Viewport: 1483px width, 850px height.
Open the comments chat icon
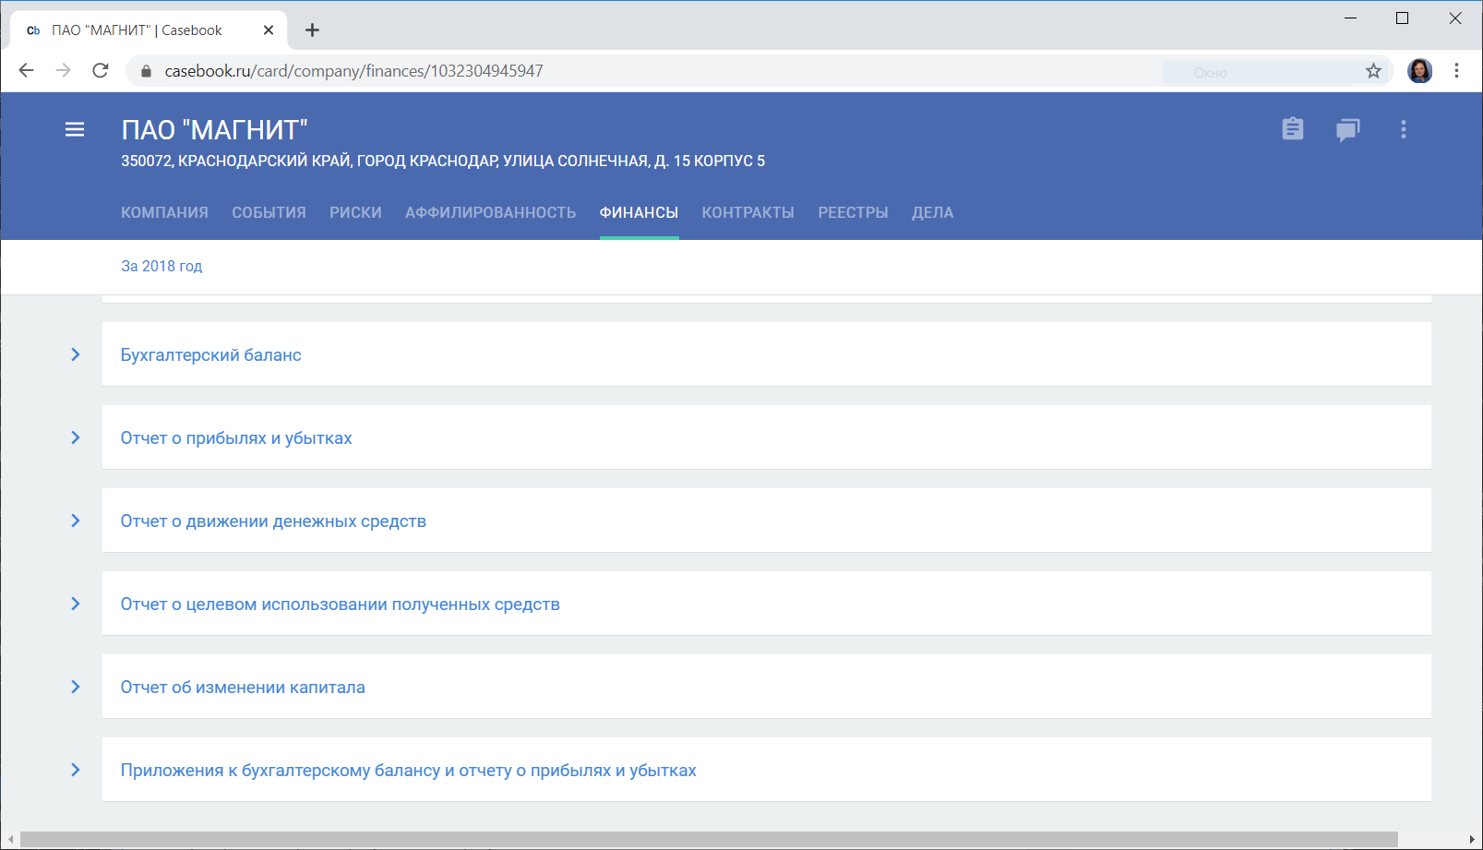pos(1348,130)
